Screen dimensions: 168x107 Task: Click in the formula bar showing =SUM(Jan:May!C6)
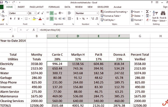pyautogui.click(x=103, y=30)
